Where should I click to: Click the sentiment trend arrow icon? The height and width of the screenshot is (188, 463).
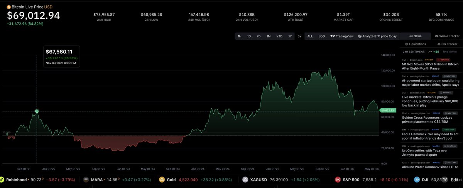[430, 51]
